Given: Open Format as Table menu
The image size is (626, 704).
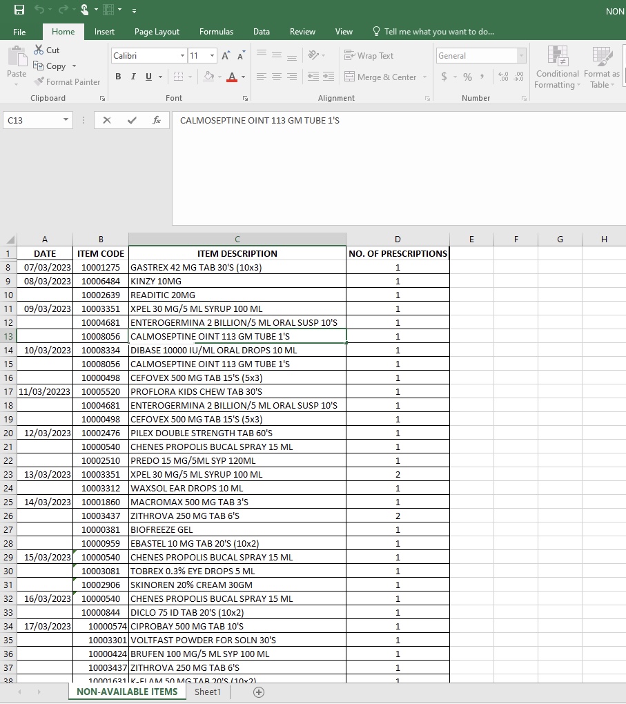Looking at the screenshot, I should (x=601, y=68).
